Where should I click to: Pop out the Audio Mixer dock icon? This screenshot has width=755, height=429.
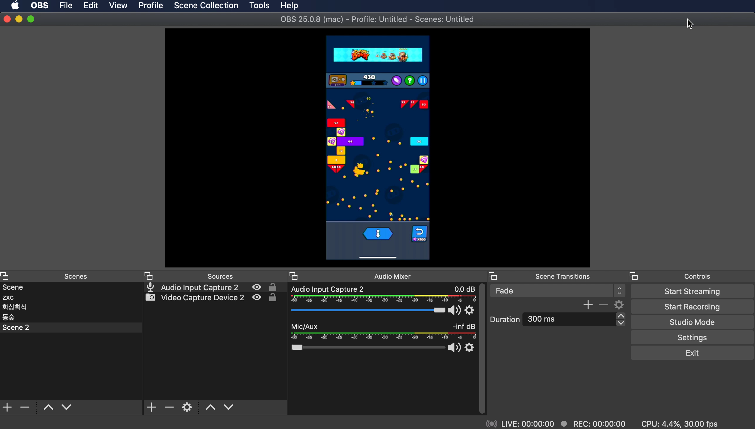pyautogui.click(x=293, y=276)
